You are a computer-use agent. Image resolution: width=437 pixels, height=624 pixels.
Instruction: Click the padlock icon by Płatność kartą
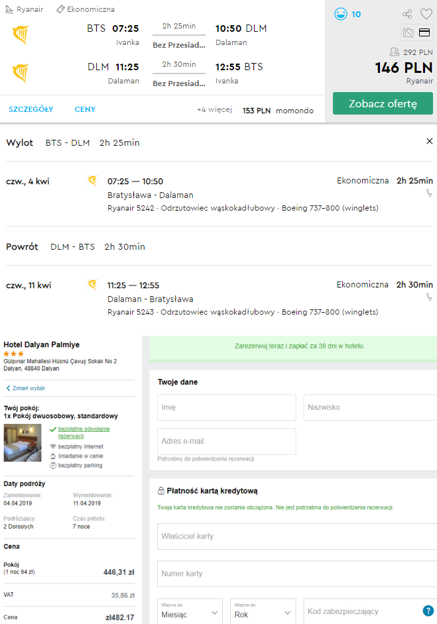(161, 491)
